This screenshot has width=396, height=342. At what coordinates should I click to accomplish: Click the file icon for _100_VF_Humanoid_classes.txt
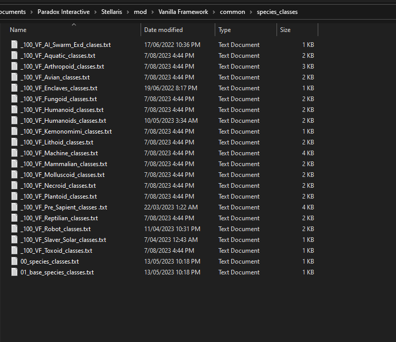pyautogui.click(x=14, y=109)
